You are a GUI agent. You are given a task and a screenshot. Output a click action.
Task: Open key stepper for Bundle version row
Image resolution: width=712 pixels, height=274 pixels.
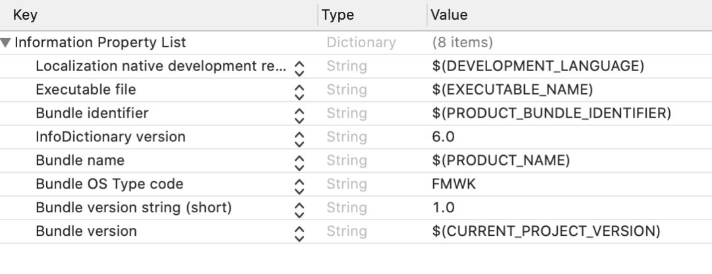point(299,232)
